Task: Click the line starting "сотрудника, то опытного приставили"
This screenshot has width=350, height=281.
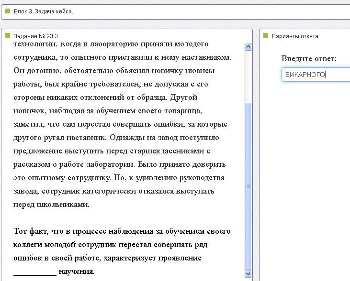Action: click(122, 57)
